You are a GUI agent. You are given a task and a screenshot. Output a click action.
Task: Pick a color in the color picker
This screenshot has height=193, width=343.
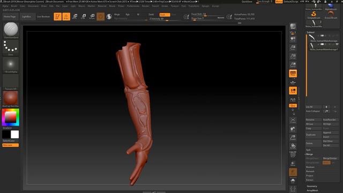[x=11, y=117]
